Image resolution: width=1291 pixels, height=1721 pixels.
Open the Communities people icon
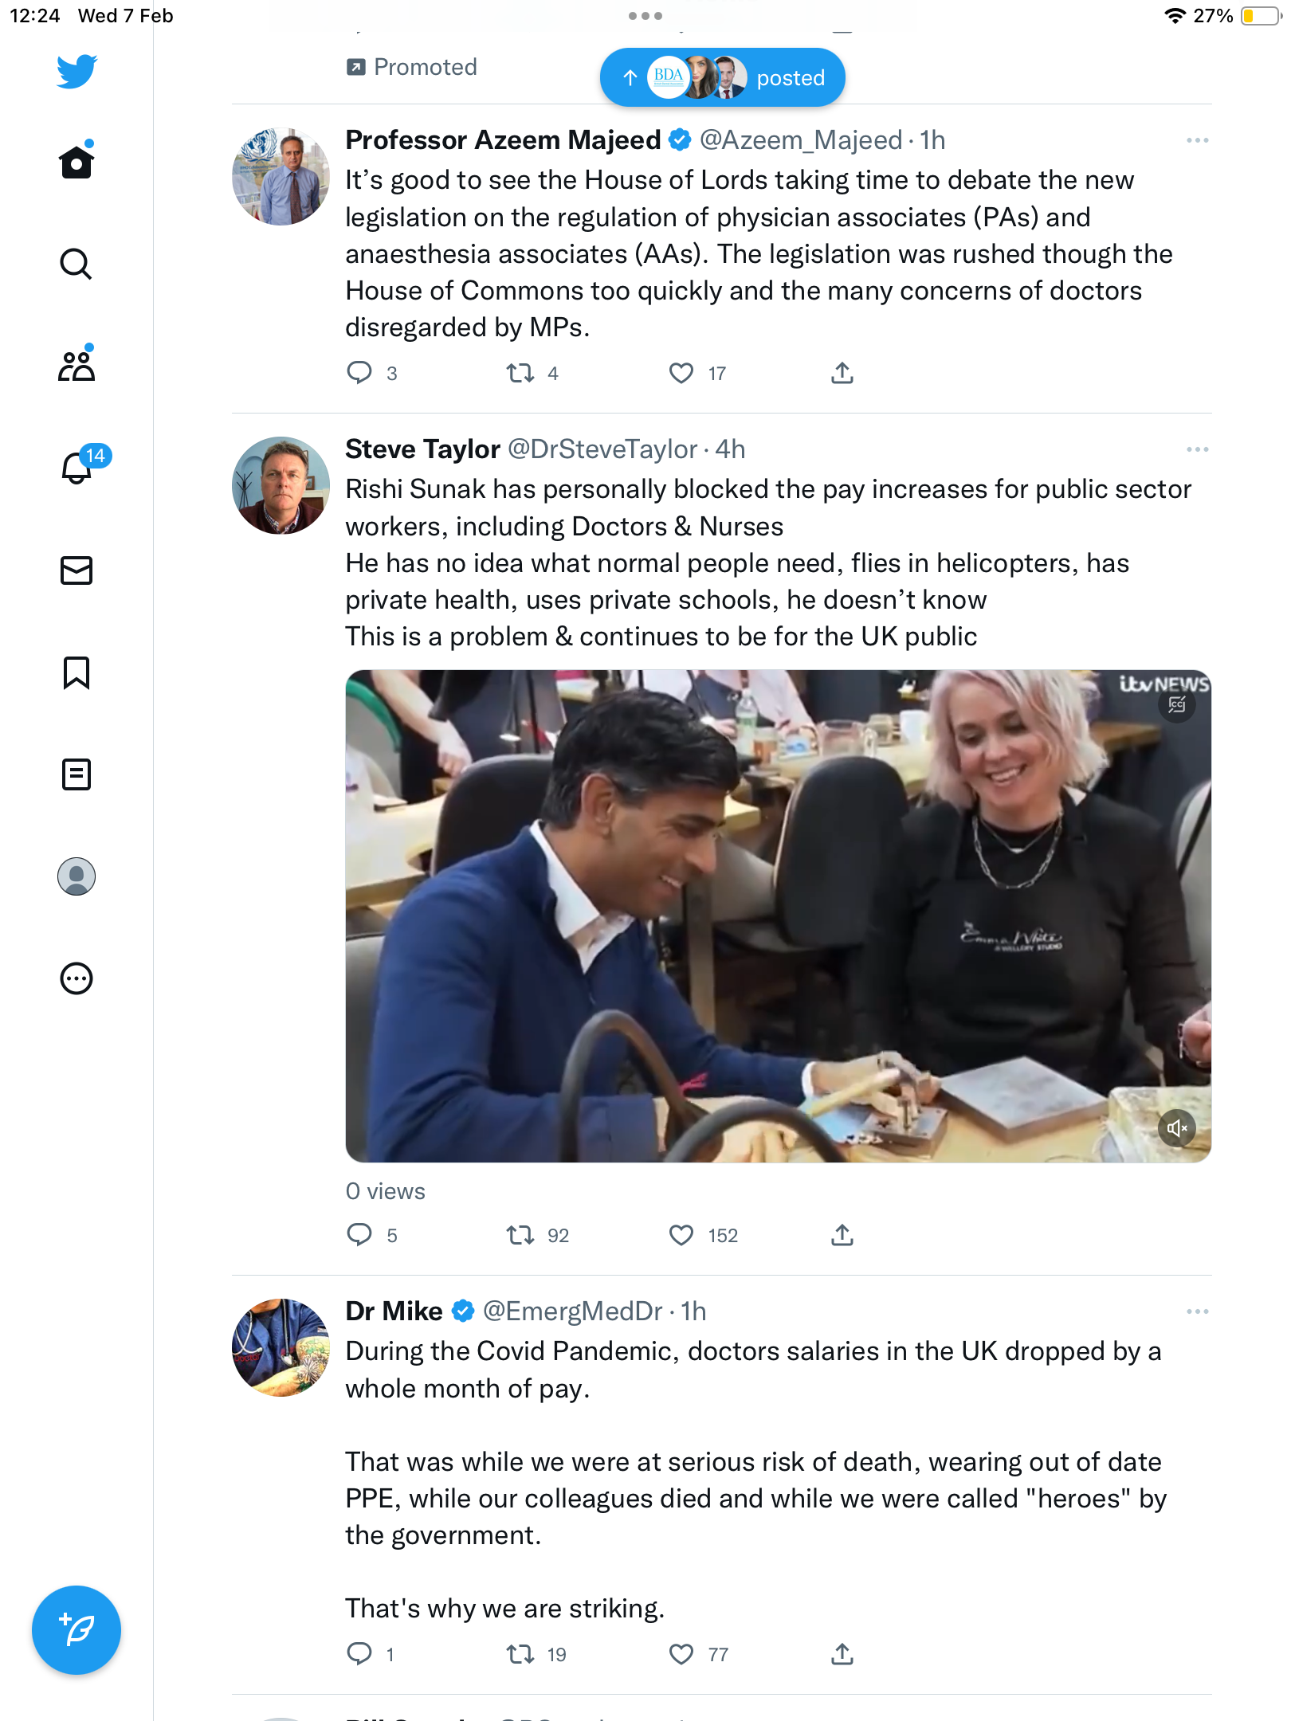point(77,366)
